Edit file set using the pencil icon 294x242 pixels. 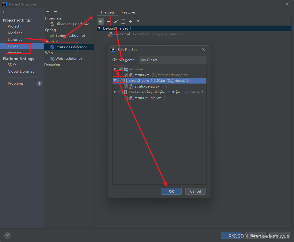(116, 22)
